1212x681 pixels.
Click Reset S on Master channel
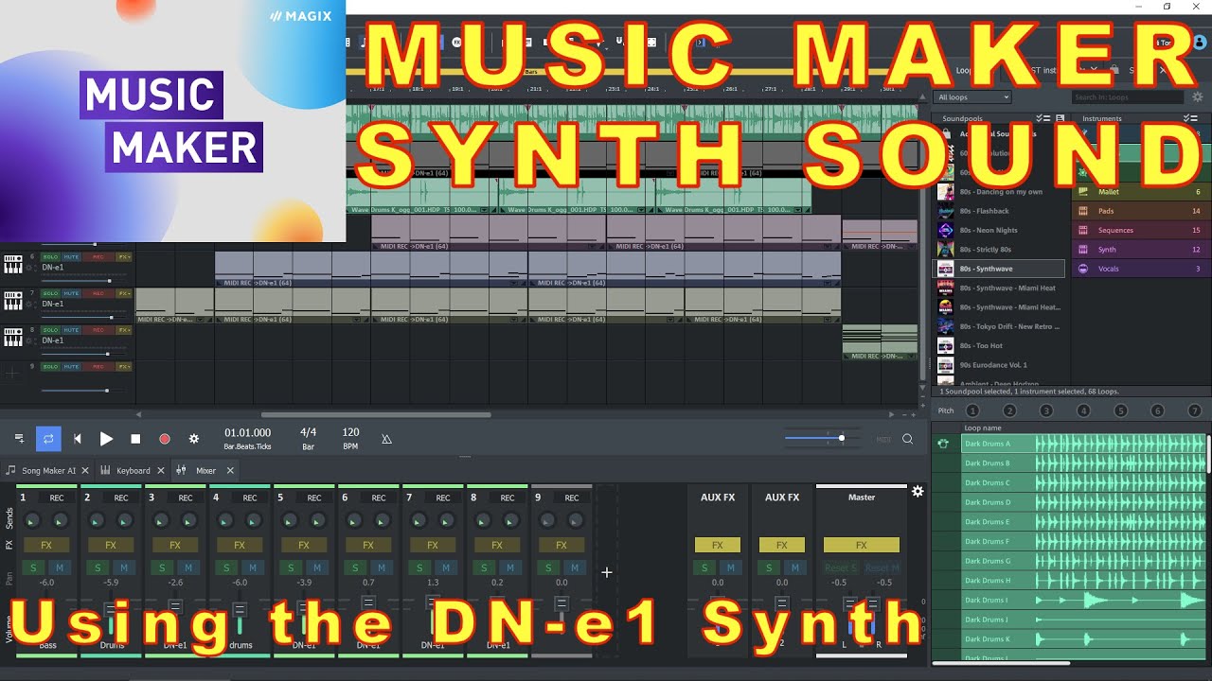[841, 567]
